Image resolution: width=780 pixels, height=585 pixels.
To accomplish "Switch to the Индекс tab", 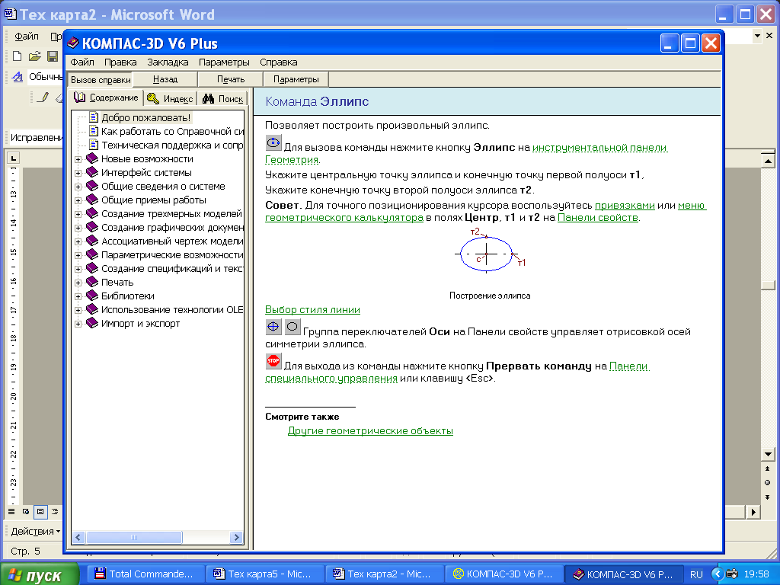I will pos(170,99).
